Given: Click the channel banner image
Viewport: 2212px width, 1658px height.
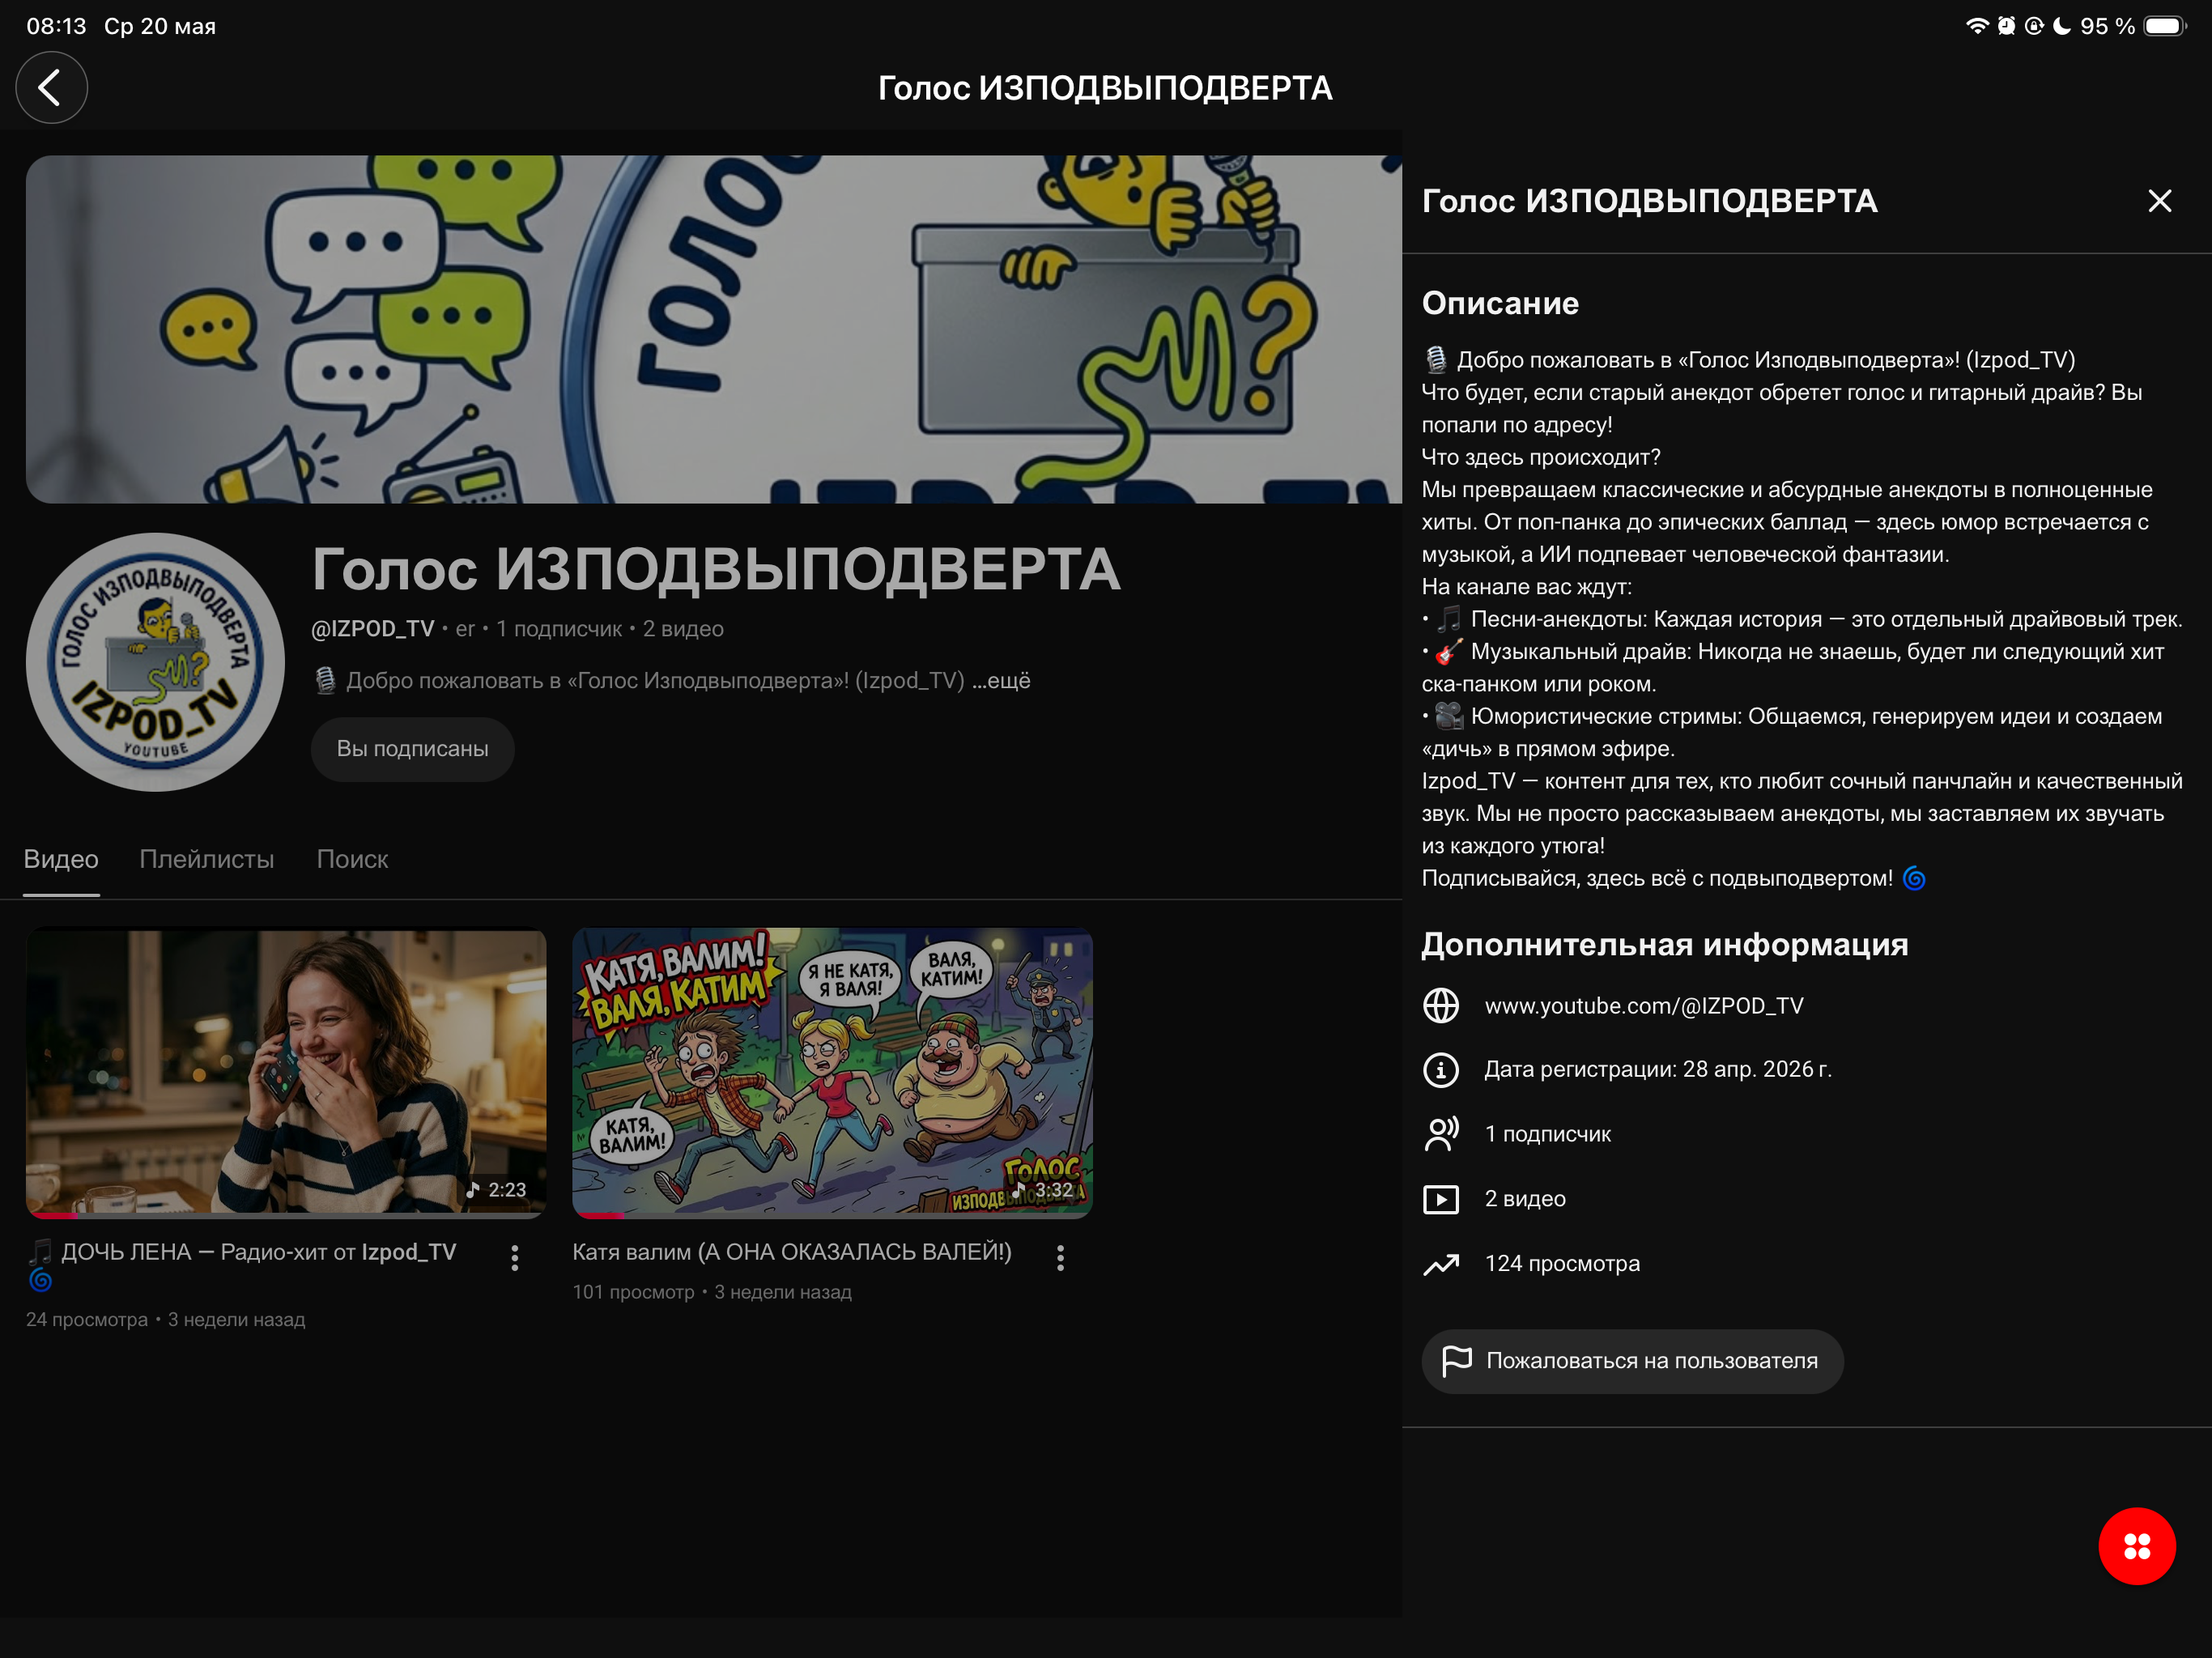Looking at the screenshot, I should pos(714,329).
